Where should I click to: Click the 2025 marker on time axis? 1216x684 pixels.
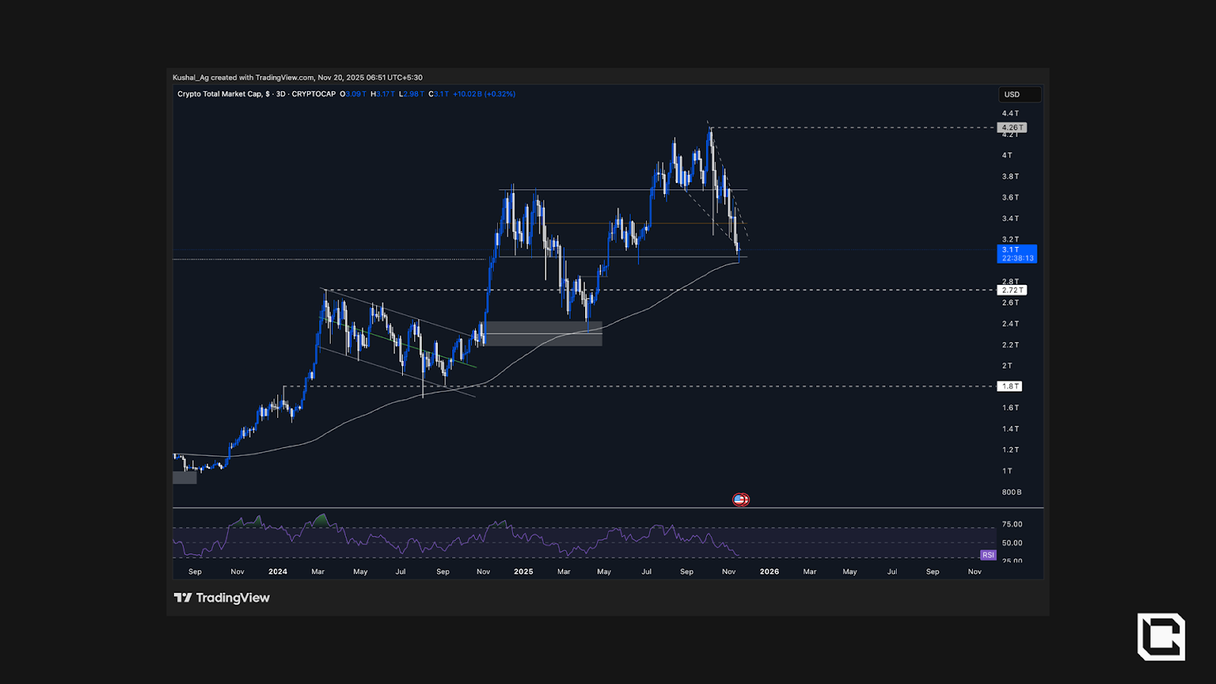(x=523, y=572)
